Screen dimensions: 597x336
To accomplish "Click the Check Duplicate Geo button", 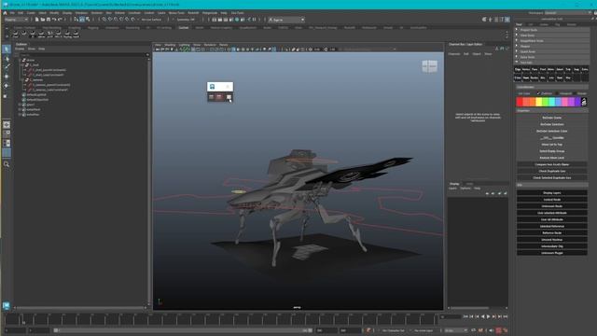I will tap(551, 171).
